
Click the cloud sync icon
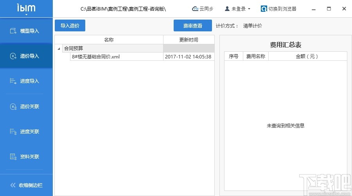[x=195, y=9]
